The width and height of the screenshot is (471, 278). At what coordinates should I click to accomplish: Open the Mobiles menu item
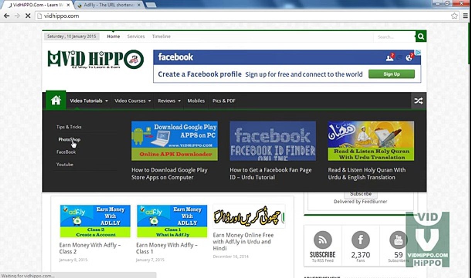click(196, 101)
